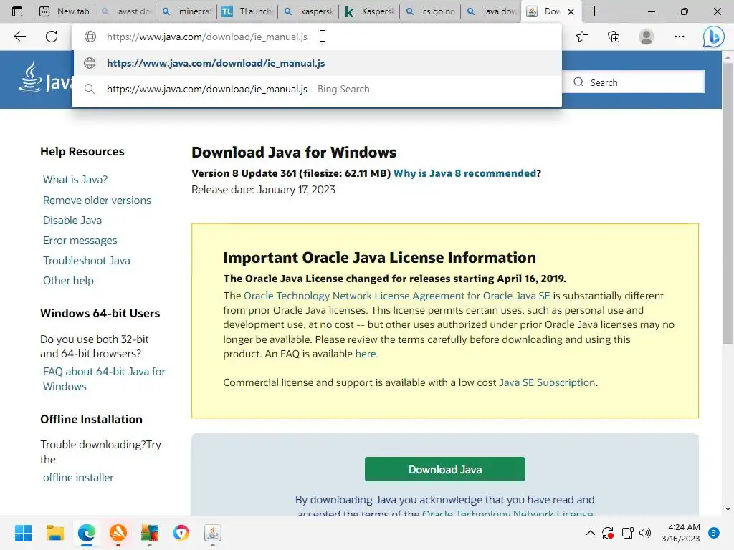Open the colorful app beside Avast in taskbar

coord(150,533)
